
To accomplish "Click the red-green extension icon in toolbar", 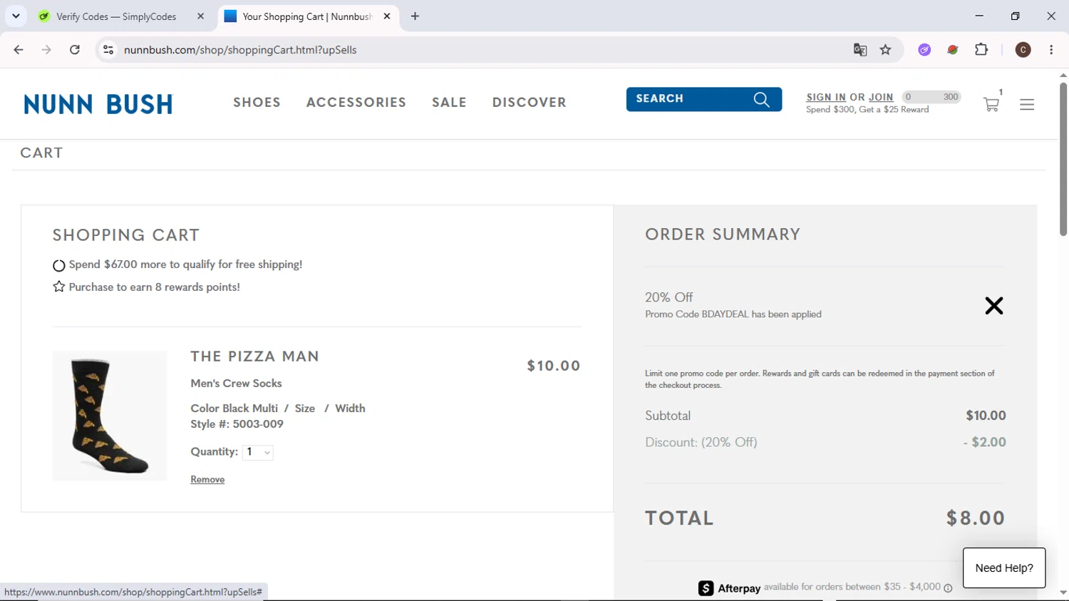I will (x=953, y=50).
